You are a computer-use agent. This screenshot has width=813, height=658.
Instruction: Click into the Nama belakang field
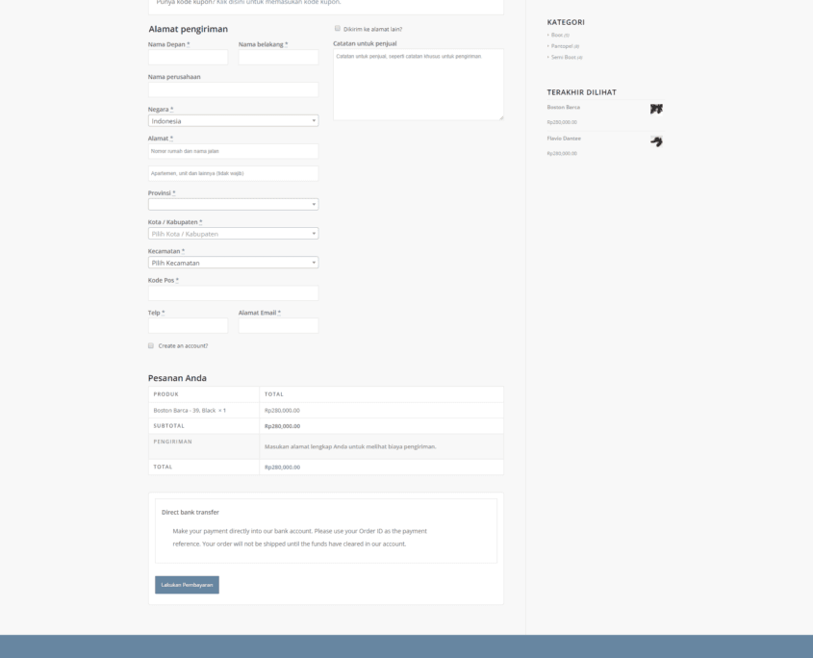pos(278,58)
